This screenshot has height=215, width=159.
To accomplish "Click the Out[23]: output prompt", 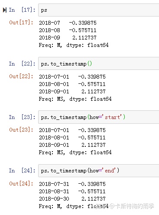I will pyautogui.click(x=21, y=130).
